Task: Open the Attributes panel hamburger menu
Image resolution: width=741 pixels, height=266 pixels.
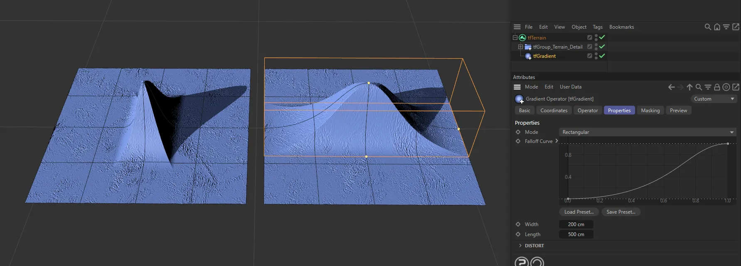Action: pyautogui.click(x=517, y=87)
